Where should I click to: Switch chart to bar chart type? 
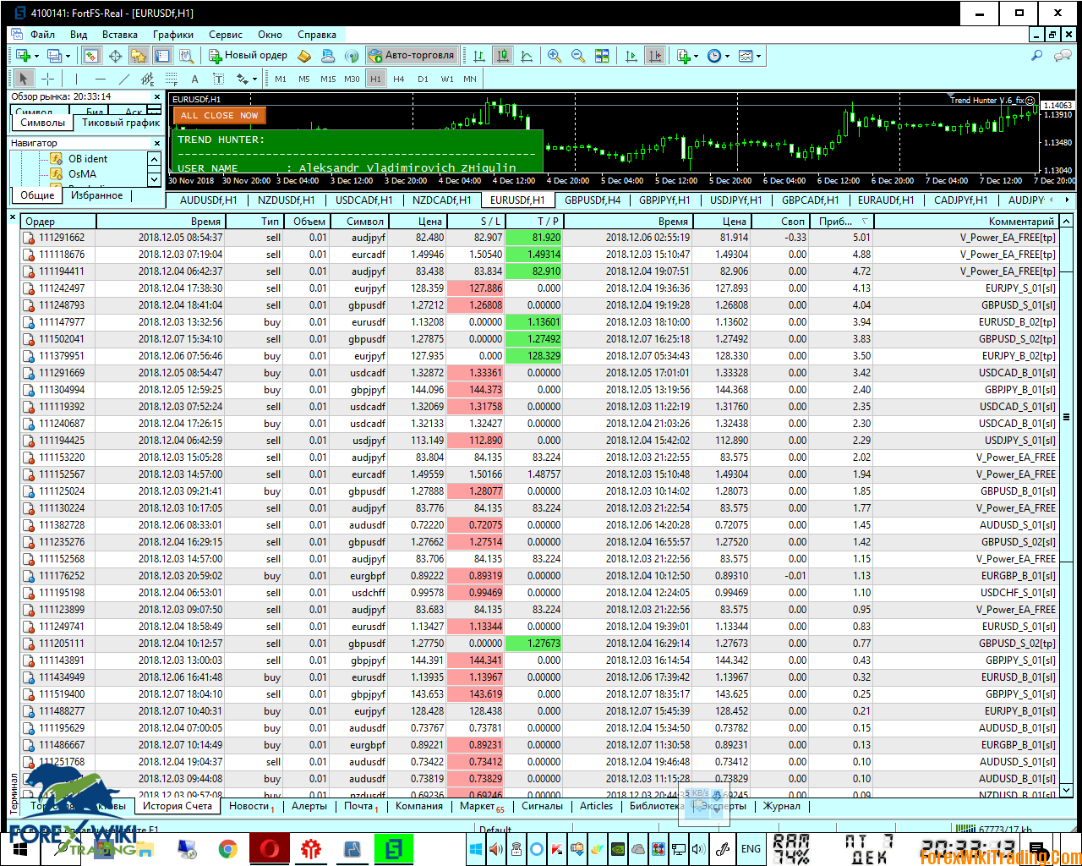point(479,56)
